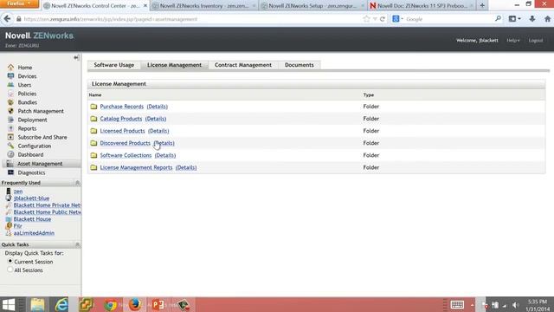
Task: Switch to Novell ZENworks Setup browser tab
Action: (312, 6)
